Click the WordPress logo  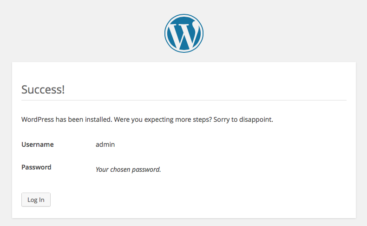click(x=184, y=33)
